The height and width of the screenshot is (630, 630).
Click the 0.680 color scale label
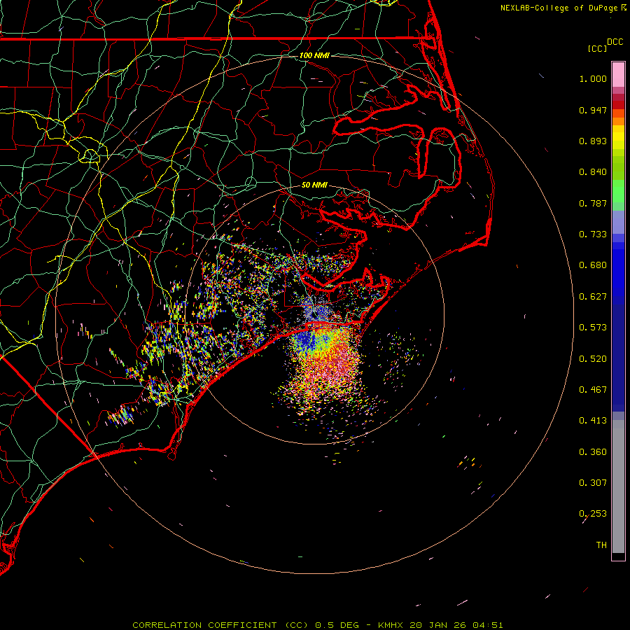[x=593, y=265]
